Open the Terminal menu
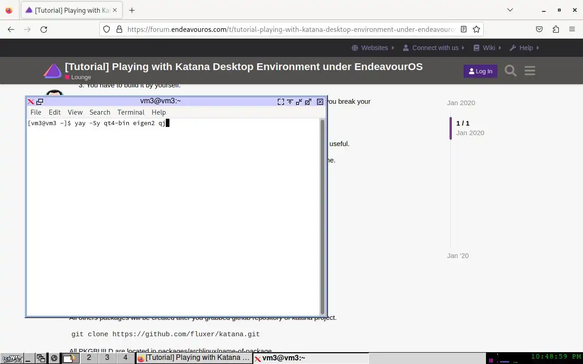 click(131, 112)
